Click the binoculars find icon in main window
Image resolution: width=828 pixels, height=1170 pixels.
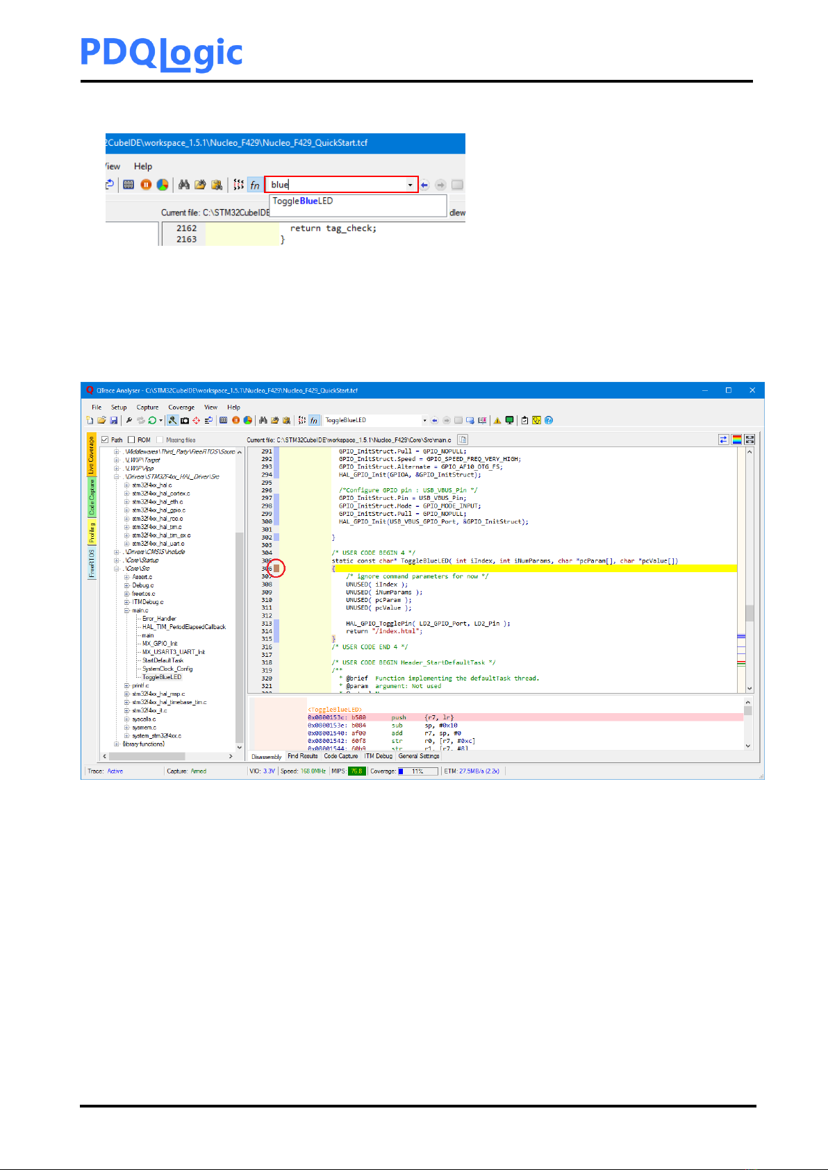[263, 420]
